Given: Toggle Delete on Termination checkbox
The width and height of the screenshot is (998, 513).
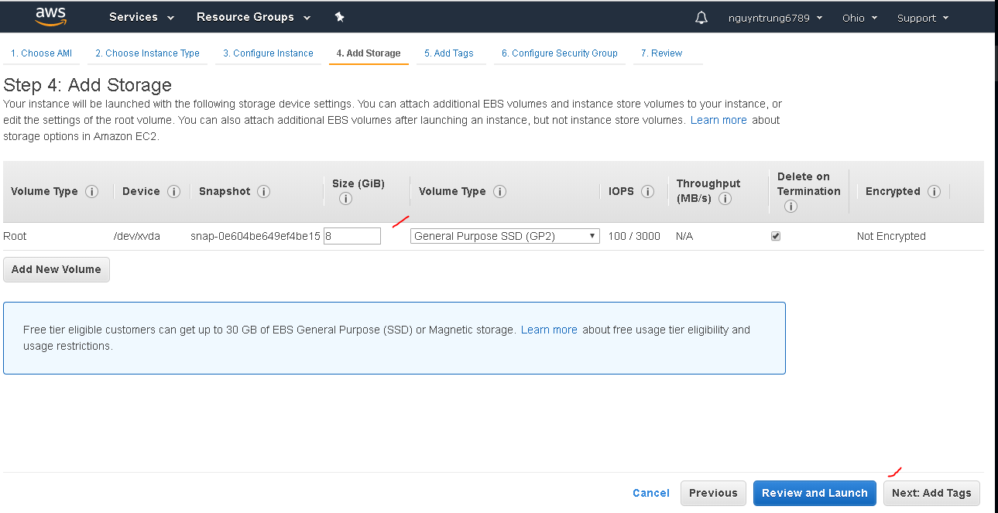Looking at the screenshot, I should coord(776,236).
